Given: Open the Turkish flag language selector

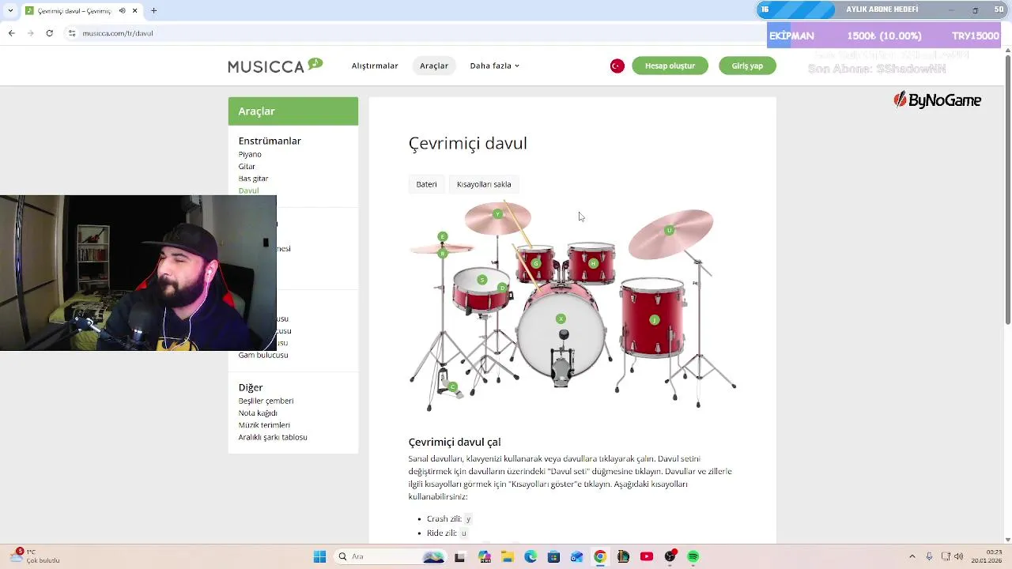Looking at the screenshot, I should [617, 66].
